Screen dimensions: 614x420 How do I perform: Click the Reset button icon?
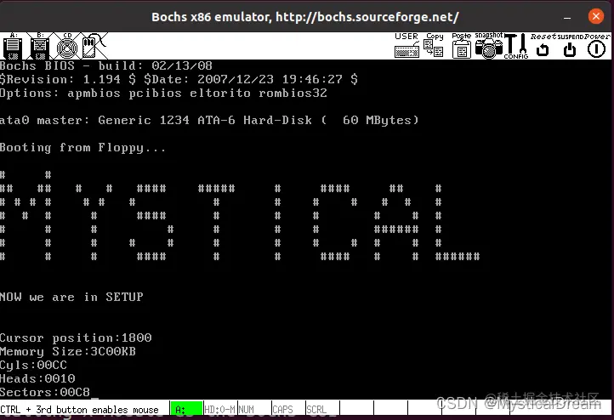pos(543,45)
